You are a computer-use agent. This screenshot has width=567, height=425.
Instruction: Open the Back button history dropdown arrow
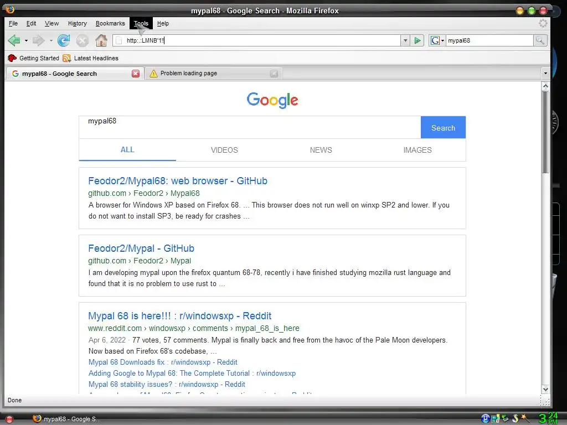[26, 41]
